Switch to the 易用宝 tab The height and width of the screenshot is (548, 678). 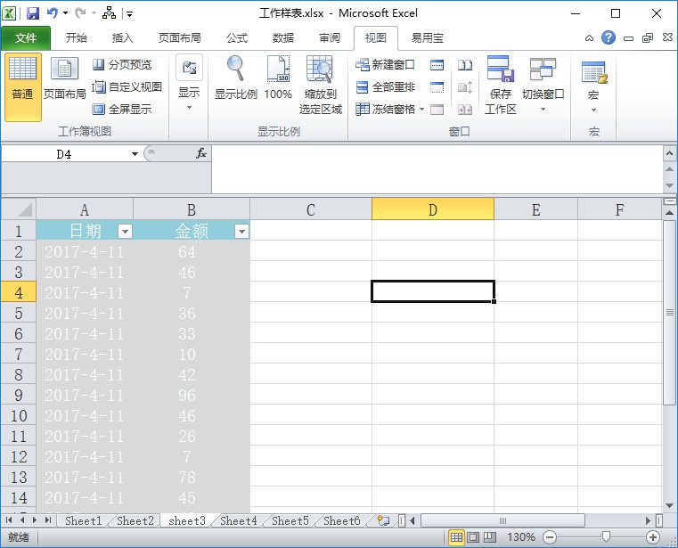point(428,38)
